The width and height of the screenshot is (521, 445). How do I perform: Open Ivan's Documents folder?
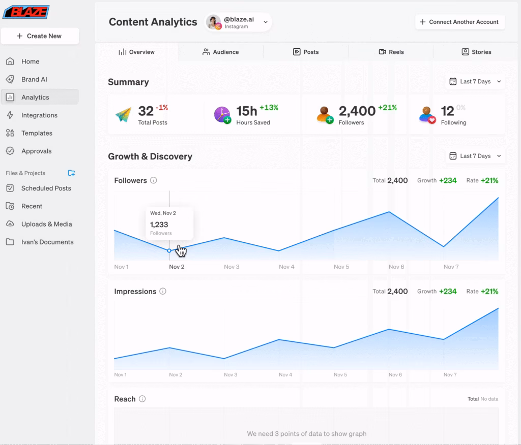(x=47, y=242)
